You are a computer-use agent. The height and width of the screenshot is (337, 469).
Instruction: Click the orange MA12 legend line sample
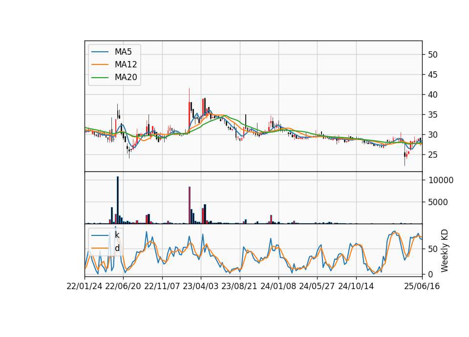tap(100, 64)
